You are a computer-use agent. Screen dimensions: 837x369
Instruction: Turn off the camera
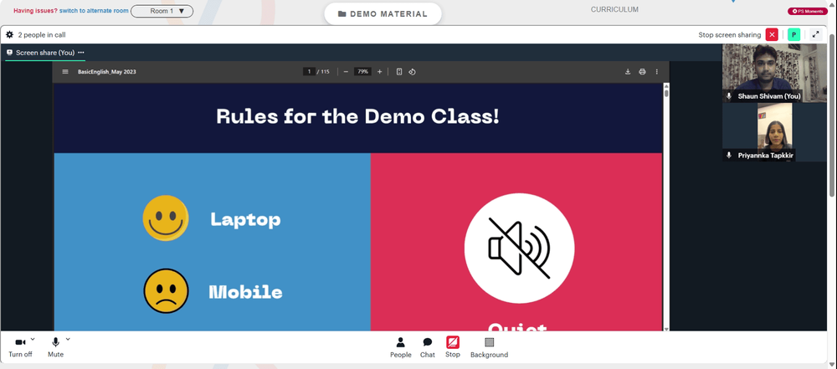tap(20, 347)
